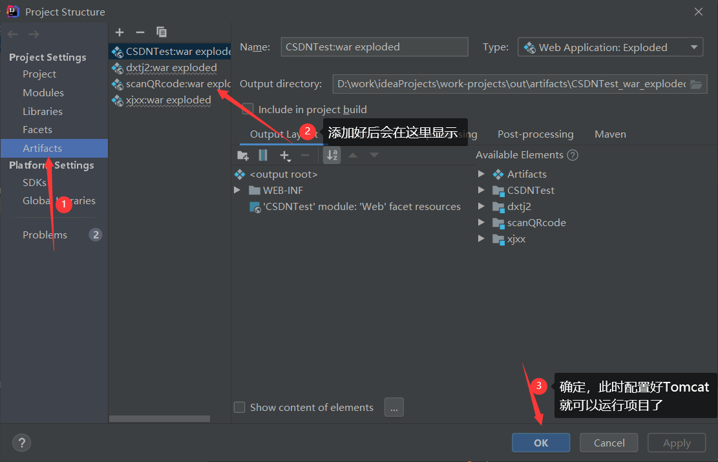
Task: Expand xjxx node in Available Elements
Action: pyautogui.click(x=481, y=238)
